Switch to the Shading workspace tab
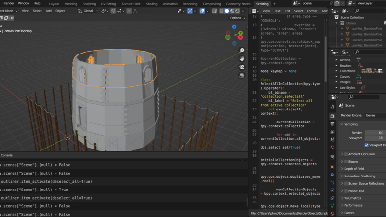 152,3
